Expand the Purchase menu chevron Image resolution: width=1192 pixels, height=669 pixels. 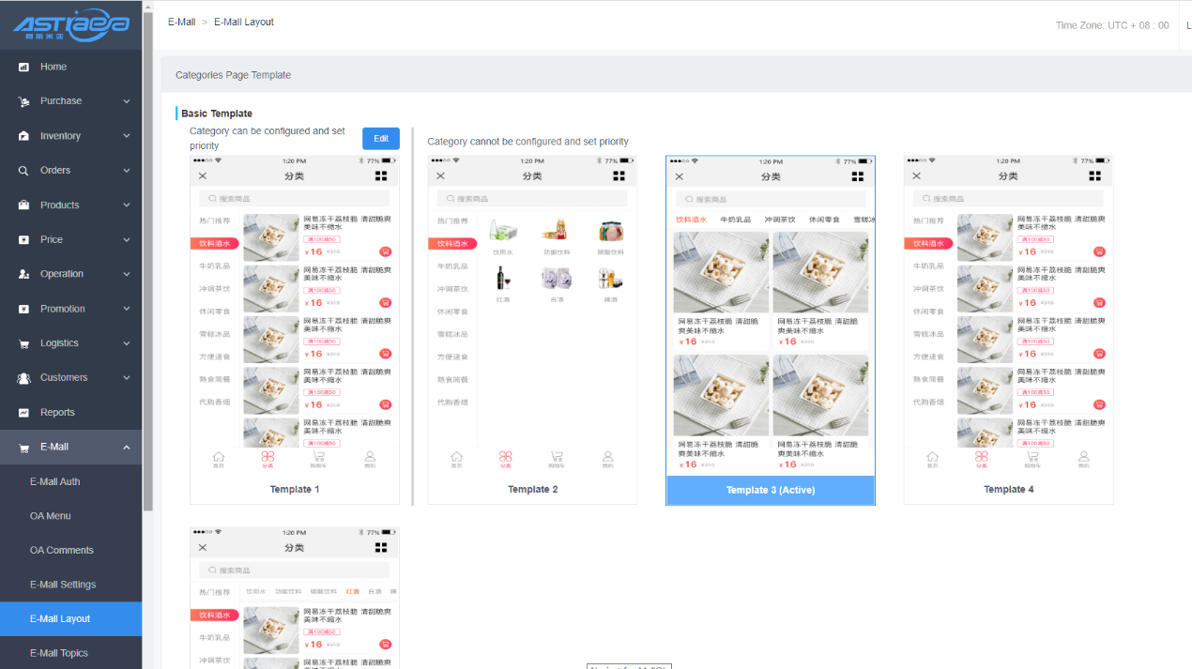[x=127, y=101]
